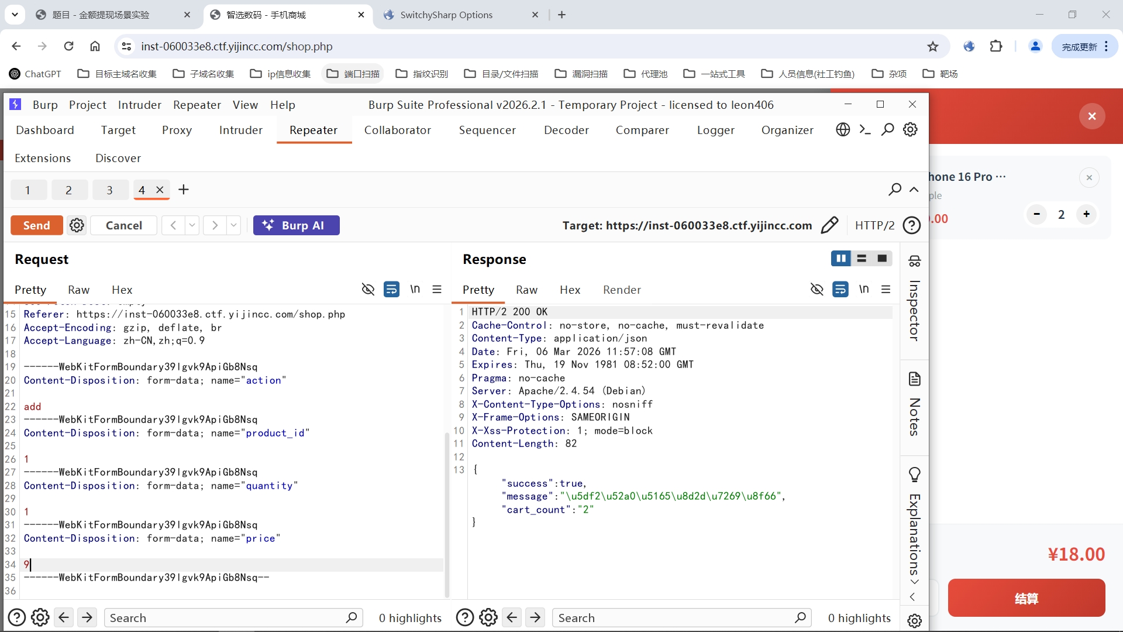Open the Explanations lightbulb panel

point(914,475)
